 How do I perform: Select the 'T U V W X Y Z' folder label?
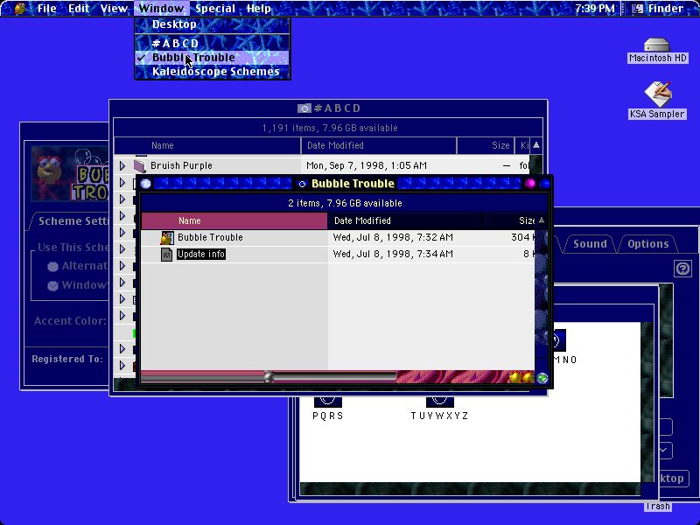point(439,416)
